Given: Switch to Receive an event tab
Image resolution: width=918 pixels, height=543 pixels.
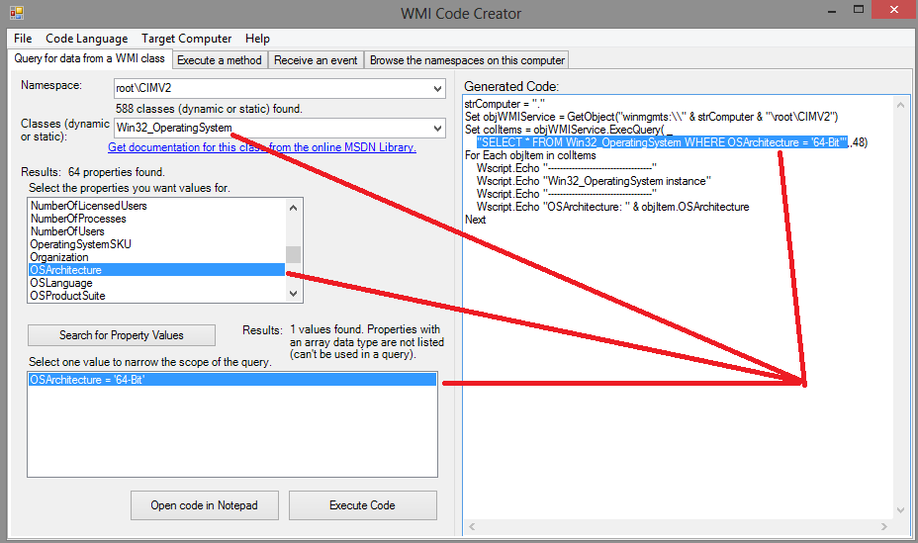Looking at the screenshot, I should pos(316,60).
